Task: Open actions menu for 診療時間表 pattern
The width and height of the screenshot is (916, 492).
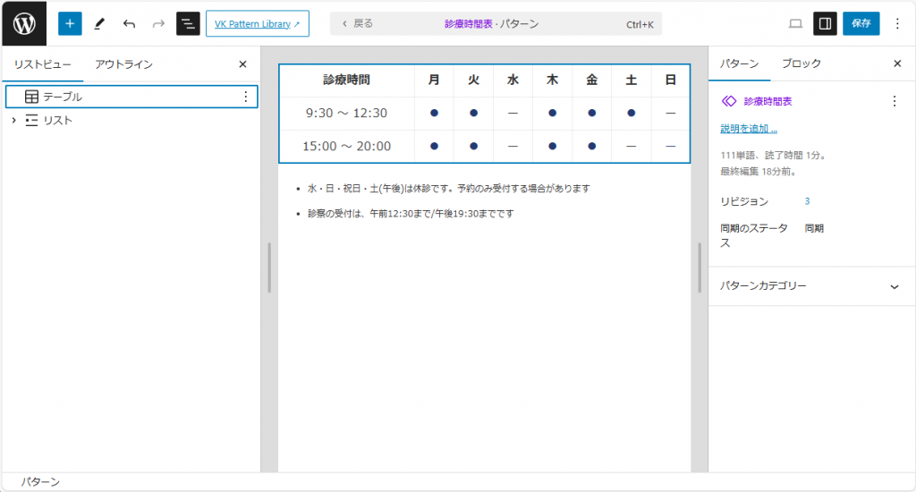Action: point(894,101)
